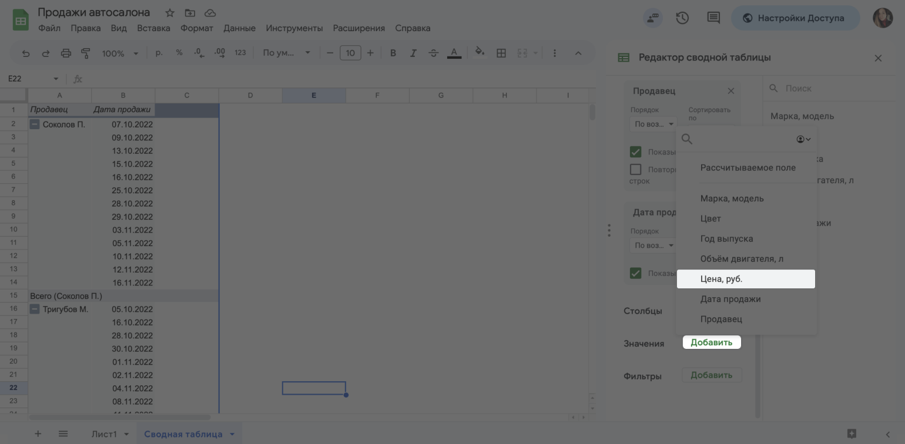Open the text color picker
The image size is (905, 444).
click(x=454, y=53)
